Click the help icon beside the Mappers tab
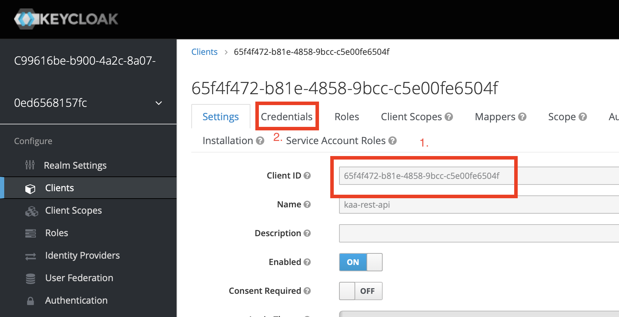The image size is (619, 317). coord(522,117)
